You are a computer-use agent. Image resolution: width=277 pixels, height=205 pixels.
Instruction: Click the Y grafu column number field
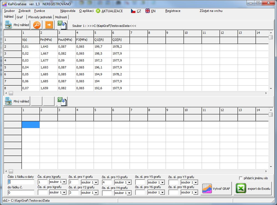(74, 182)
